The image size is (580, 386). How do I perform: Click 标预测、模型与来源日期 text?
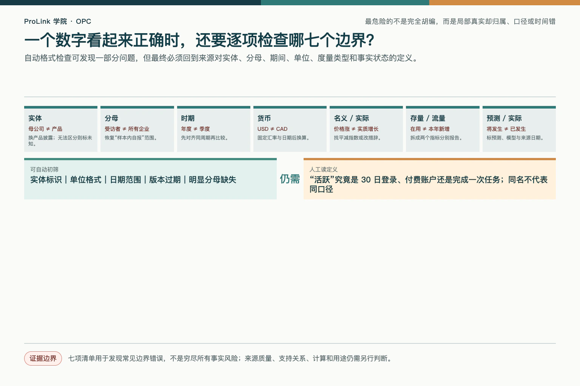516,138
